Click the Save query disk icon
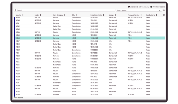The width and height of the screenshot is (178, 104). pyautogui.click(x=140, y=7)
